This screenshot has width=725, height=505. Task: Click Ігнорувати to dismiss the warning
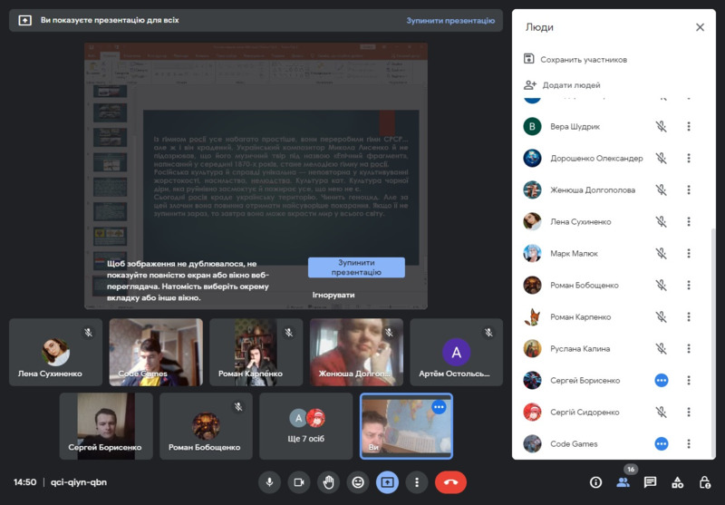(333, 295)
